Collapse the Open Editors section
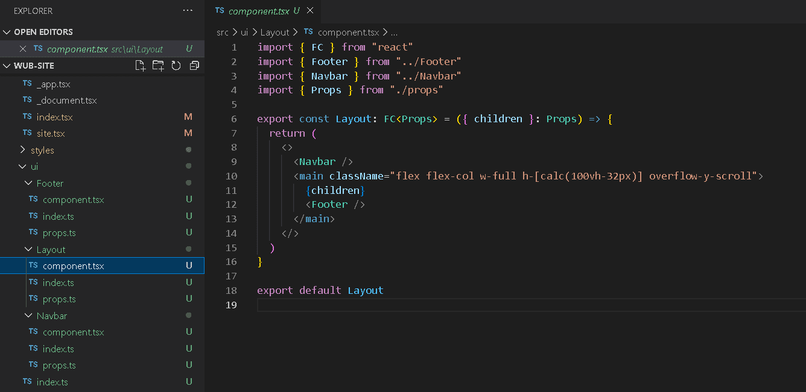806x392 pixels. [7, 32]
